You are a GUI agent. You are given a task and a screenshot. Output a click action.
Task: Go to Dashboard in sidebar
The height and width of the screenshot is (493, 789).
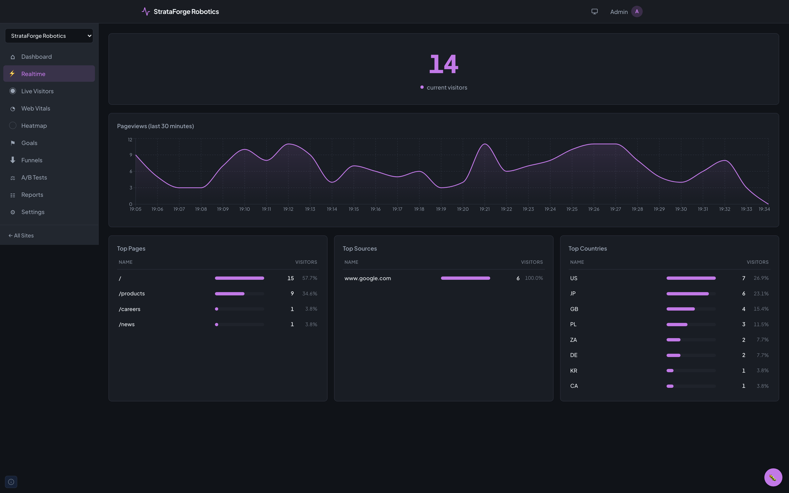pyautogui.click(x=49, y=57)
